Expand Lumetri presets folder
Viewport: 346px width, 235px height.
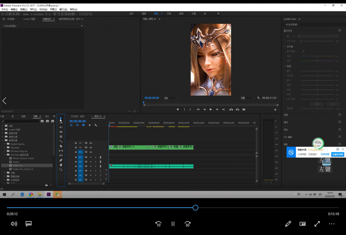pos(3,130)
